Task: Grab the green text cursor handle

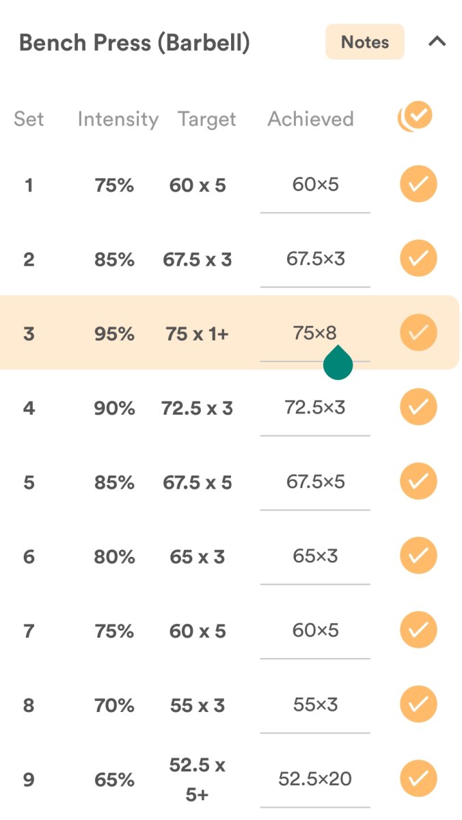Action: [338, 364]
